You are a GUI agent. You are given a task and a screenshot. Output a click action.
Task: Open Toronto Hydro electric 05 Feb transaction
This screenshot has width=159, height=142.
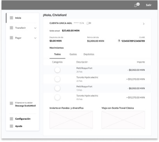(97, 98)
